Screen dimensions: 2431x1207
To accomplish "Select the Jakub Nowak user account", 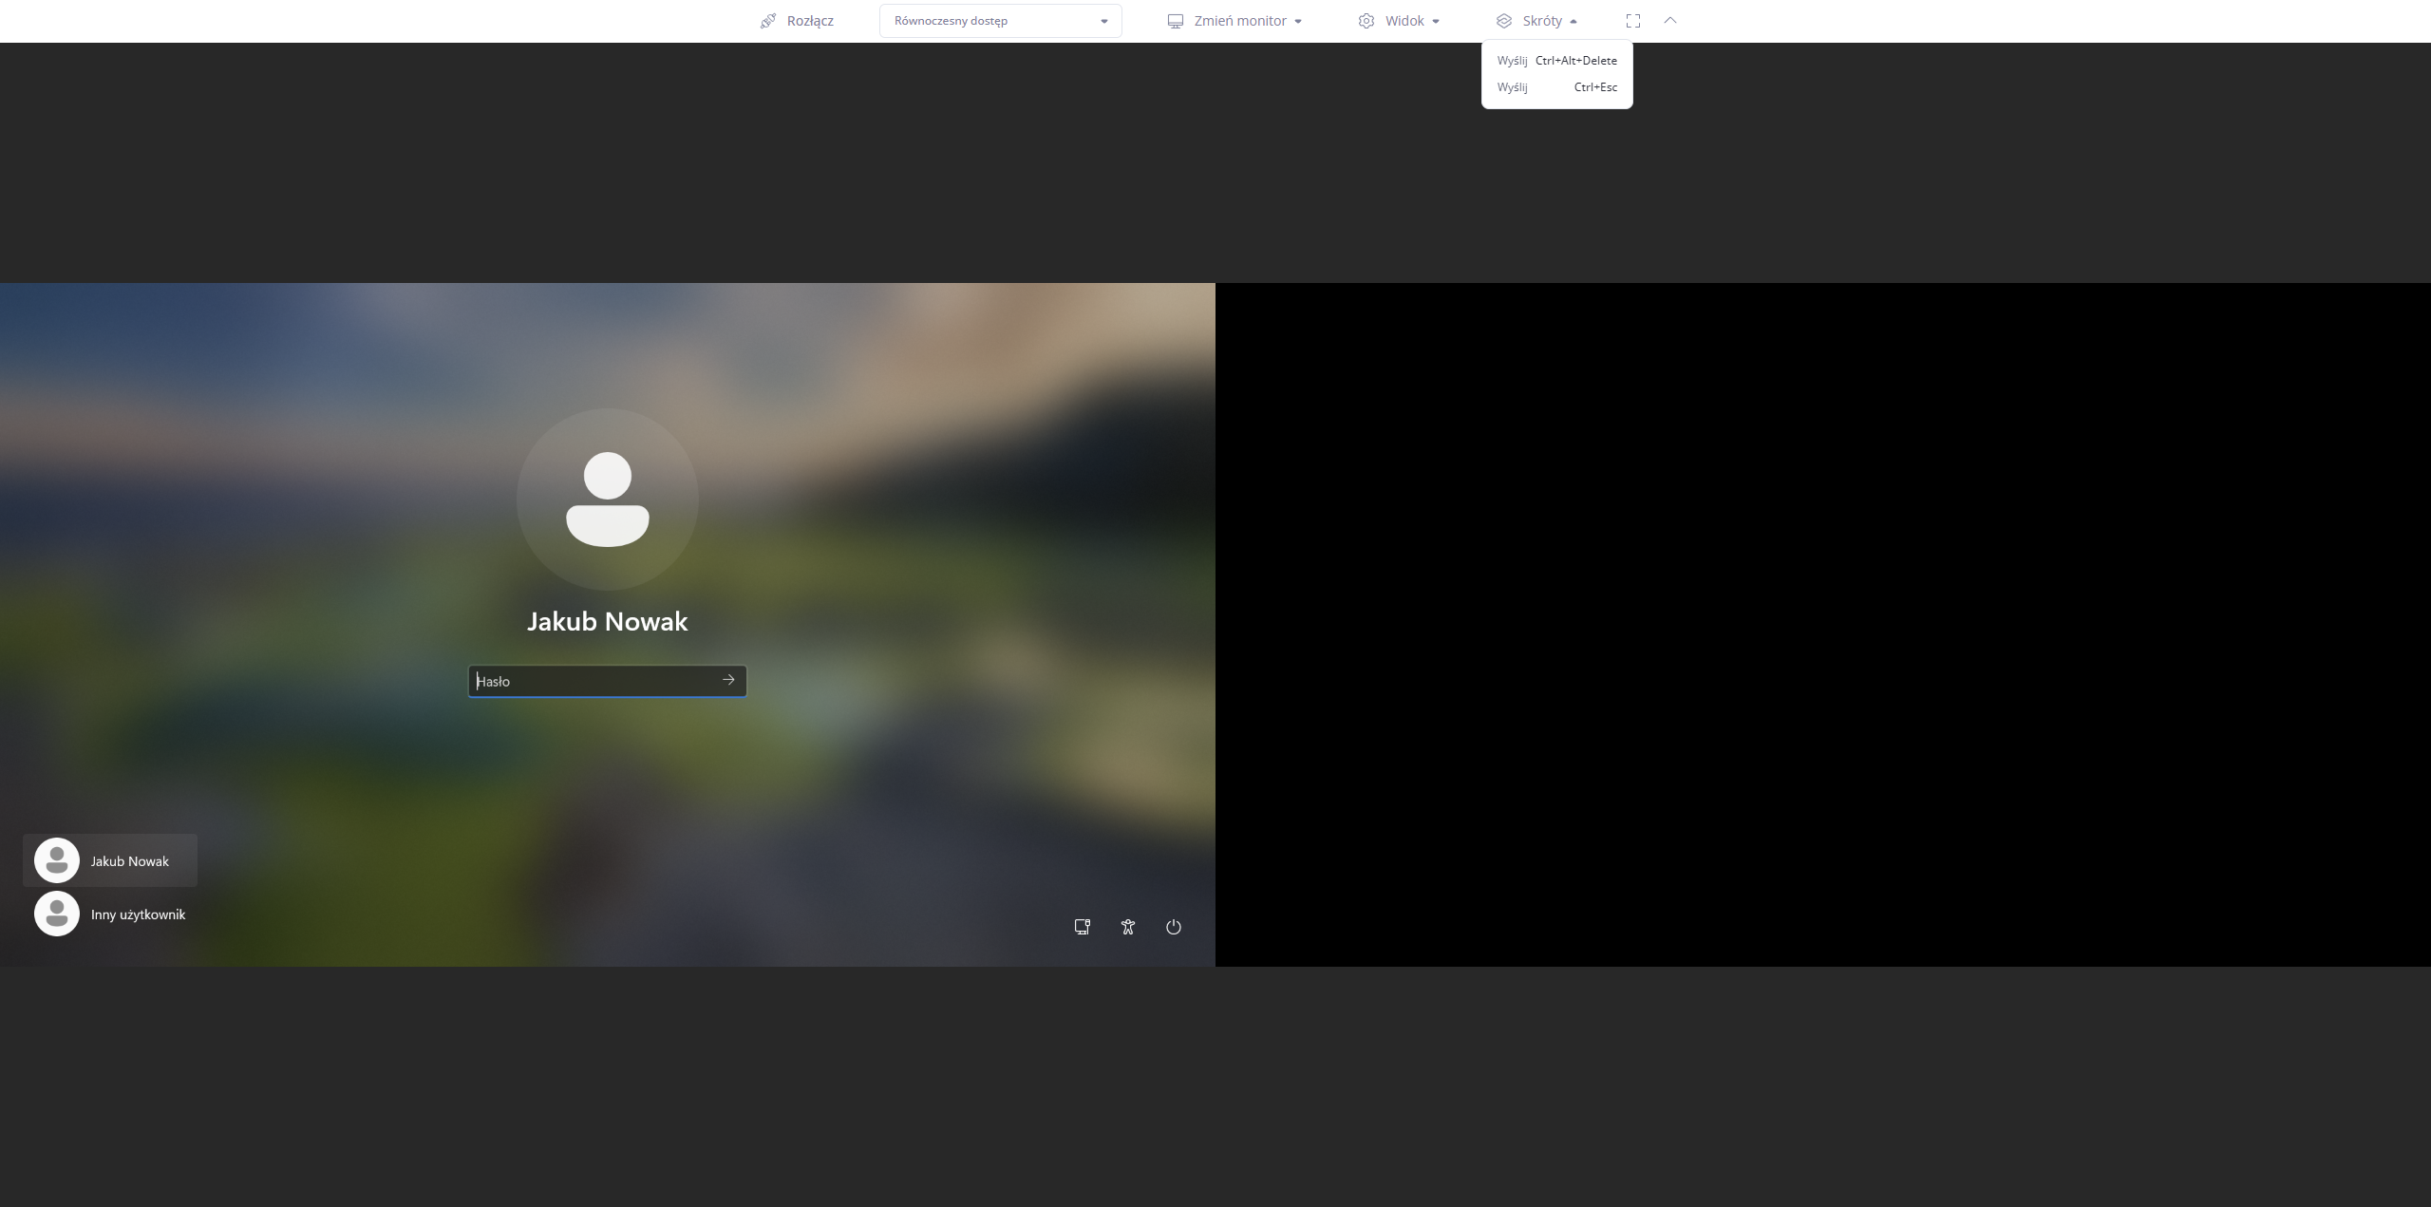I will coord(110,860).
